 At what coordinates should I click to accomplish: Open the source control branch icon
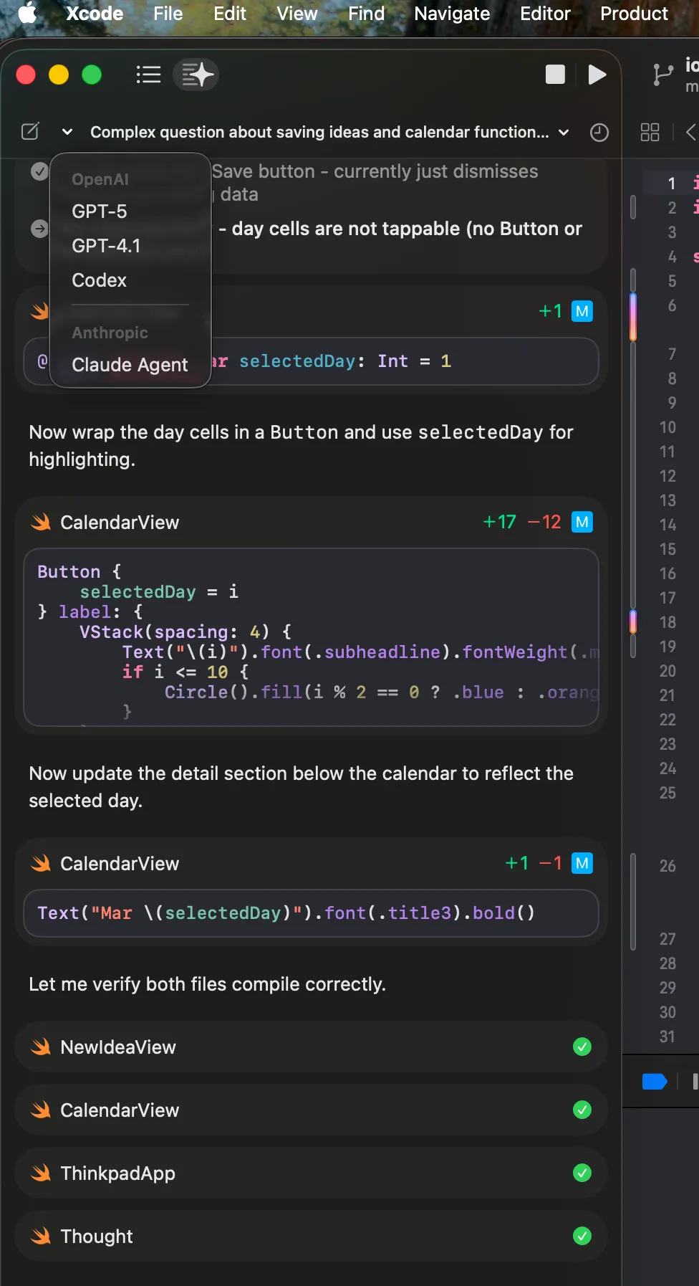(x=662, y=75)
